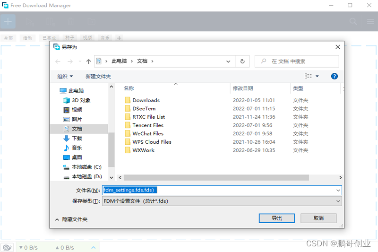The image size is (378, 252).
Task: Open search in Free Download Manager
Action: 353,21
